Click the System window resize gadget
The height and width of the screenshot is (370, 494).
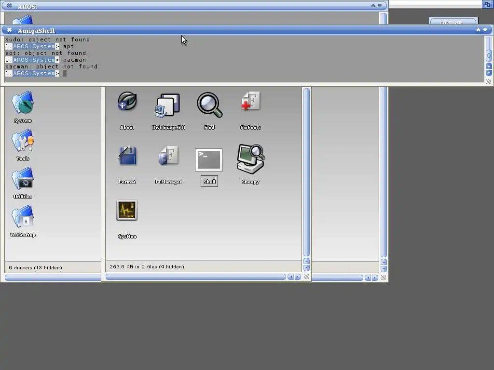tap(306, 277)
